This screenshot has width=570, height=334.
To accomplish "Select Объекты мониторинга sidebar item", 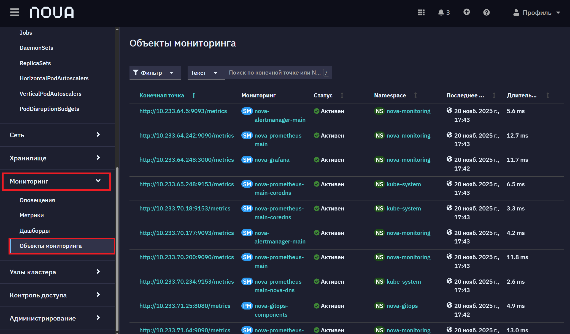I will 62,246.
